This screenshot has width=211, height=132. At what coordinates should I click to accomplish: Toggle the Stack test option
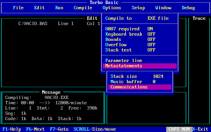140,50
